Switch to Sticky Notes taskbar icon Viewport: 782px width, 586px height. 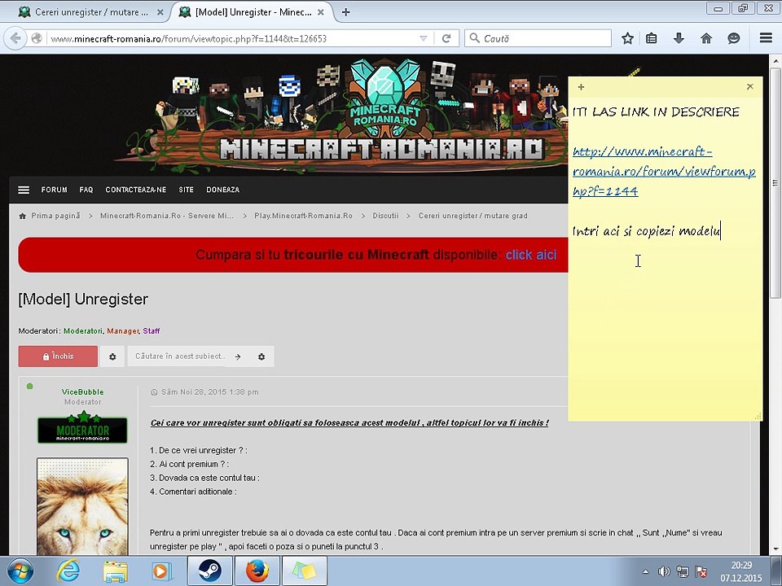click(305, 571)
